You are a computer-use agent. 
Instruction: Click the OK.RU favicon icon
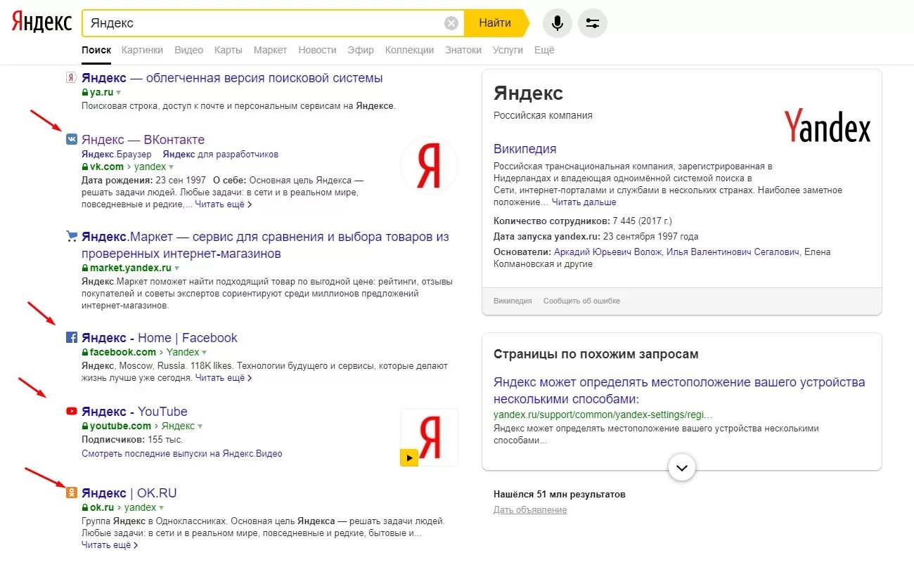click(x=71, y=493)
